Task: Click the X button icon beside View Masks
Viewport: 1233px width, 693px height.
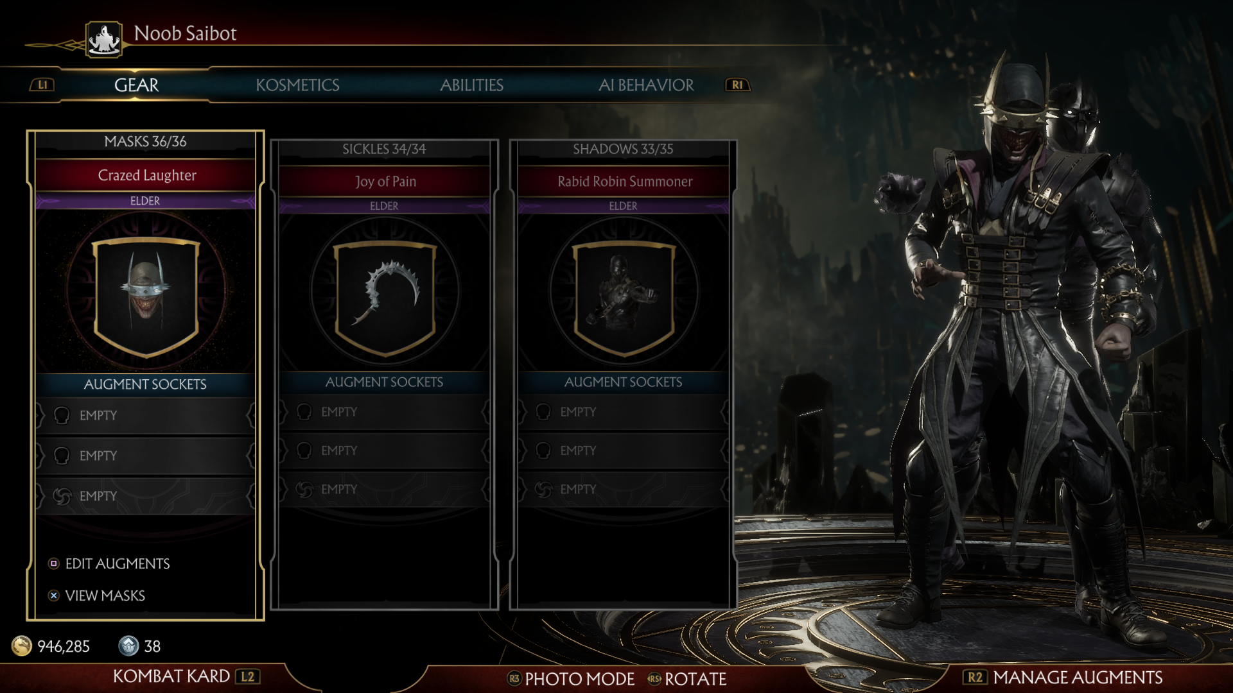Action: tap(54, 595)
